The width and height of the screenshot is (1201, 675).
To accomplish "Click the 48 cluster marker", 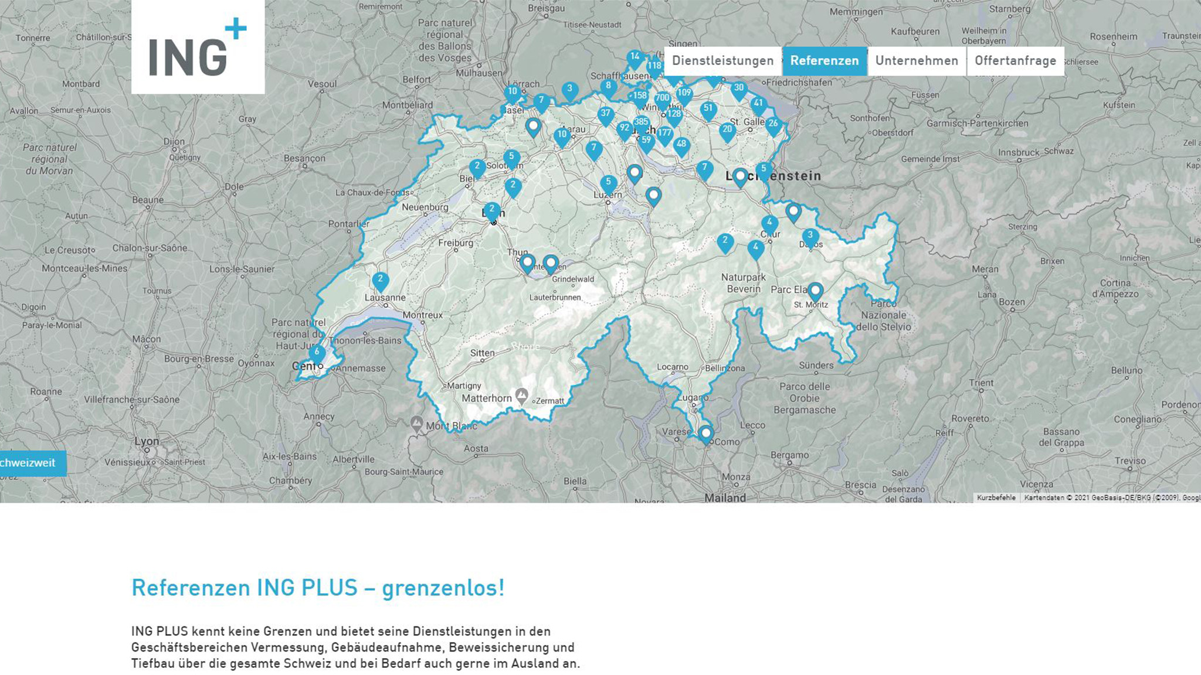I will [x=681, y=145].
